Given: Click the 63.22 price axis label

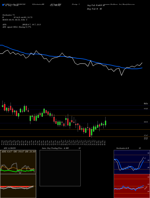Looking at the screenshot, I should pos(146,109).
